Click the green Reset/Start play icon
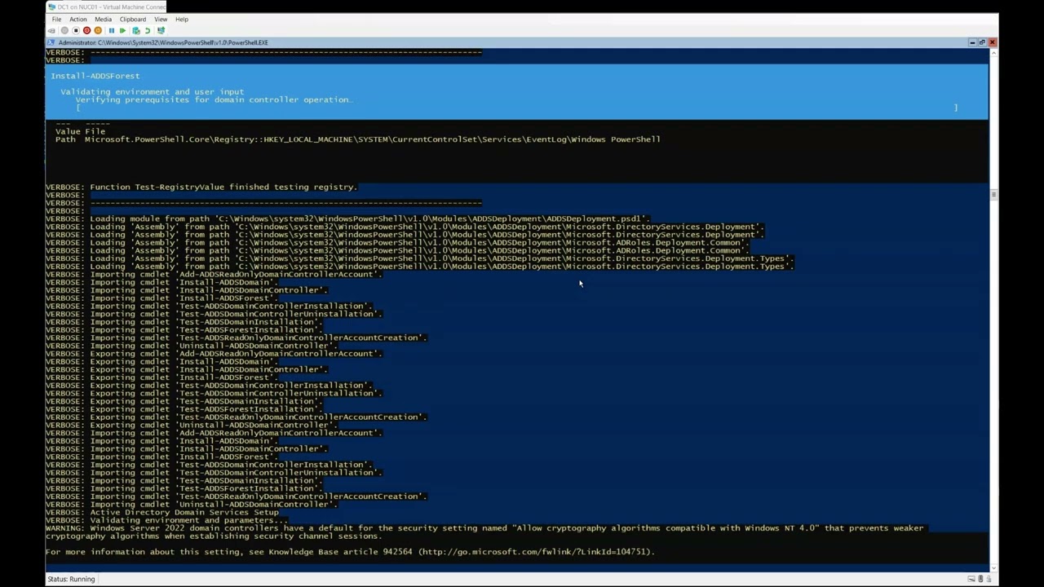This screenshot has width=1044, height=587. [x=122, y=31]
